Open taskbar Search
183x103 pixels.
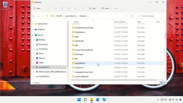pyautogui.click(x=85, y=100)
